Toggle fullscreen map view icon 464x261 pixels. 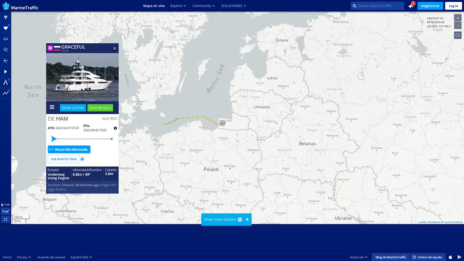coord(5,219)
